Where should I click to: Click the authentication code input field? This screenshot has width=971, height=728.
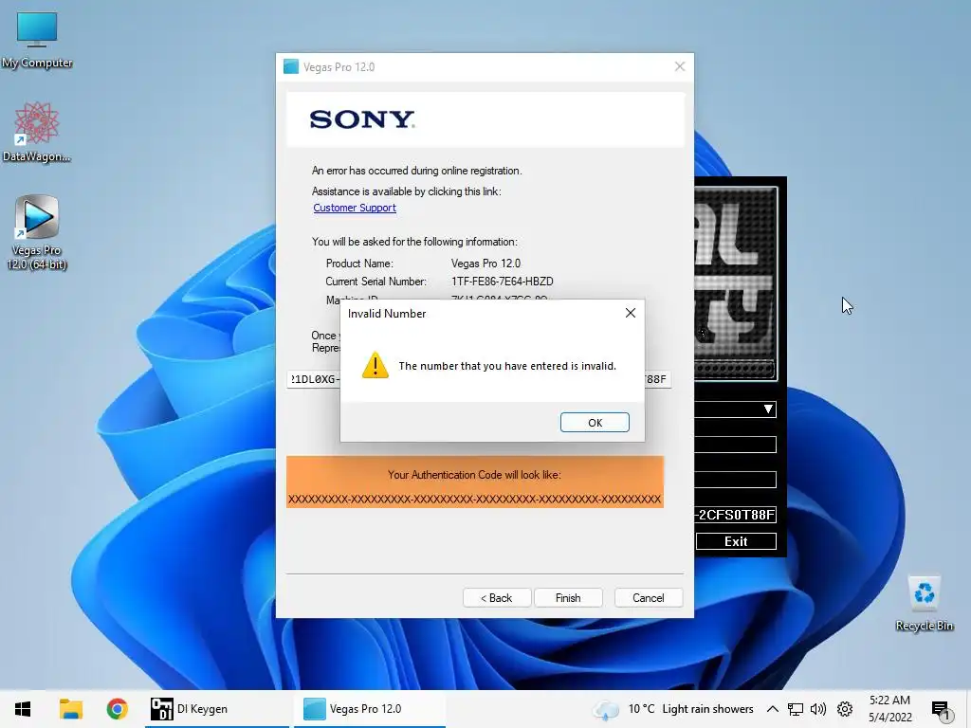[479, 379]
